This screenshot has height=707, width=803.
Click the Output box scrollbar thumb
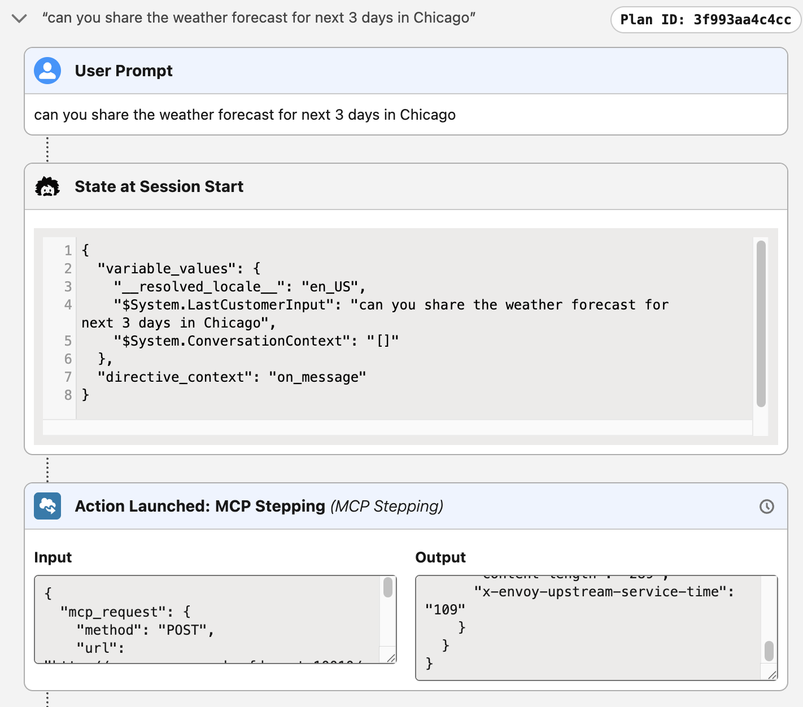[x=769, y=651]
